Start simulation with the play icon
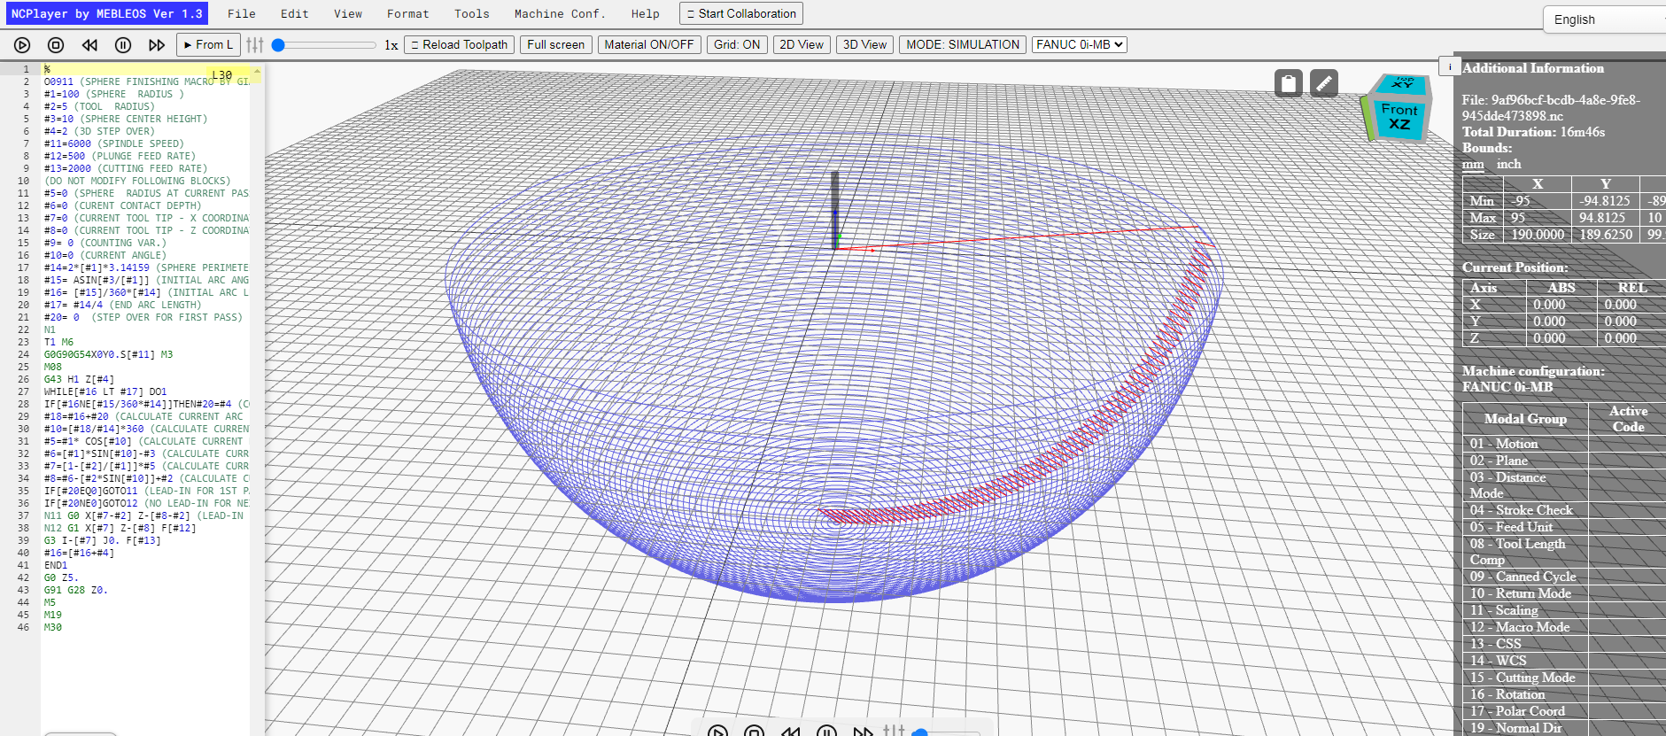The height and width of the screenshot is (736, 1666). click(x=22, y=45)
